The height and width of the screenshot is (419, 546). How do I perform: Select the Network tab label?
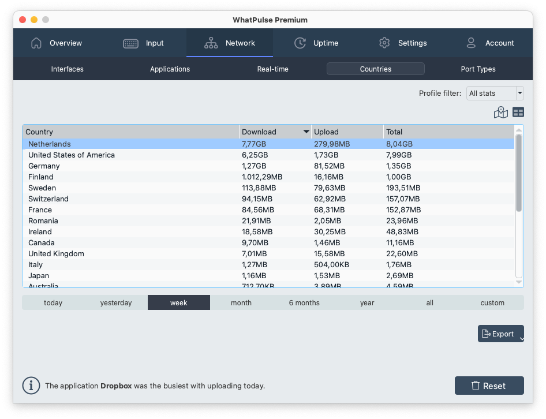(240, 43)
